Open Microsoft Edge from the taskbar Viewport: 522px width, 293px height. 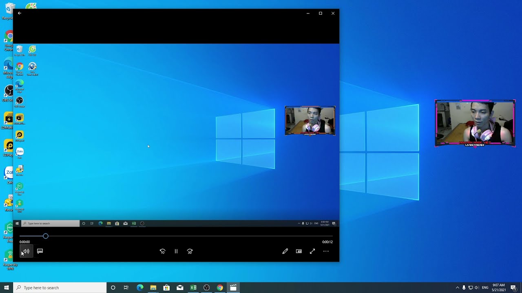pyautogui.click(x=140, y=288)
